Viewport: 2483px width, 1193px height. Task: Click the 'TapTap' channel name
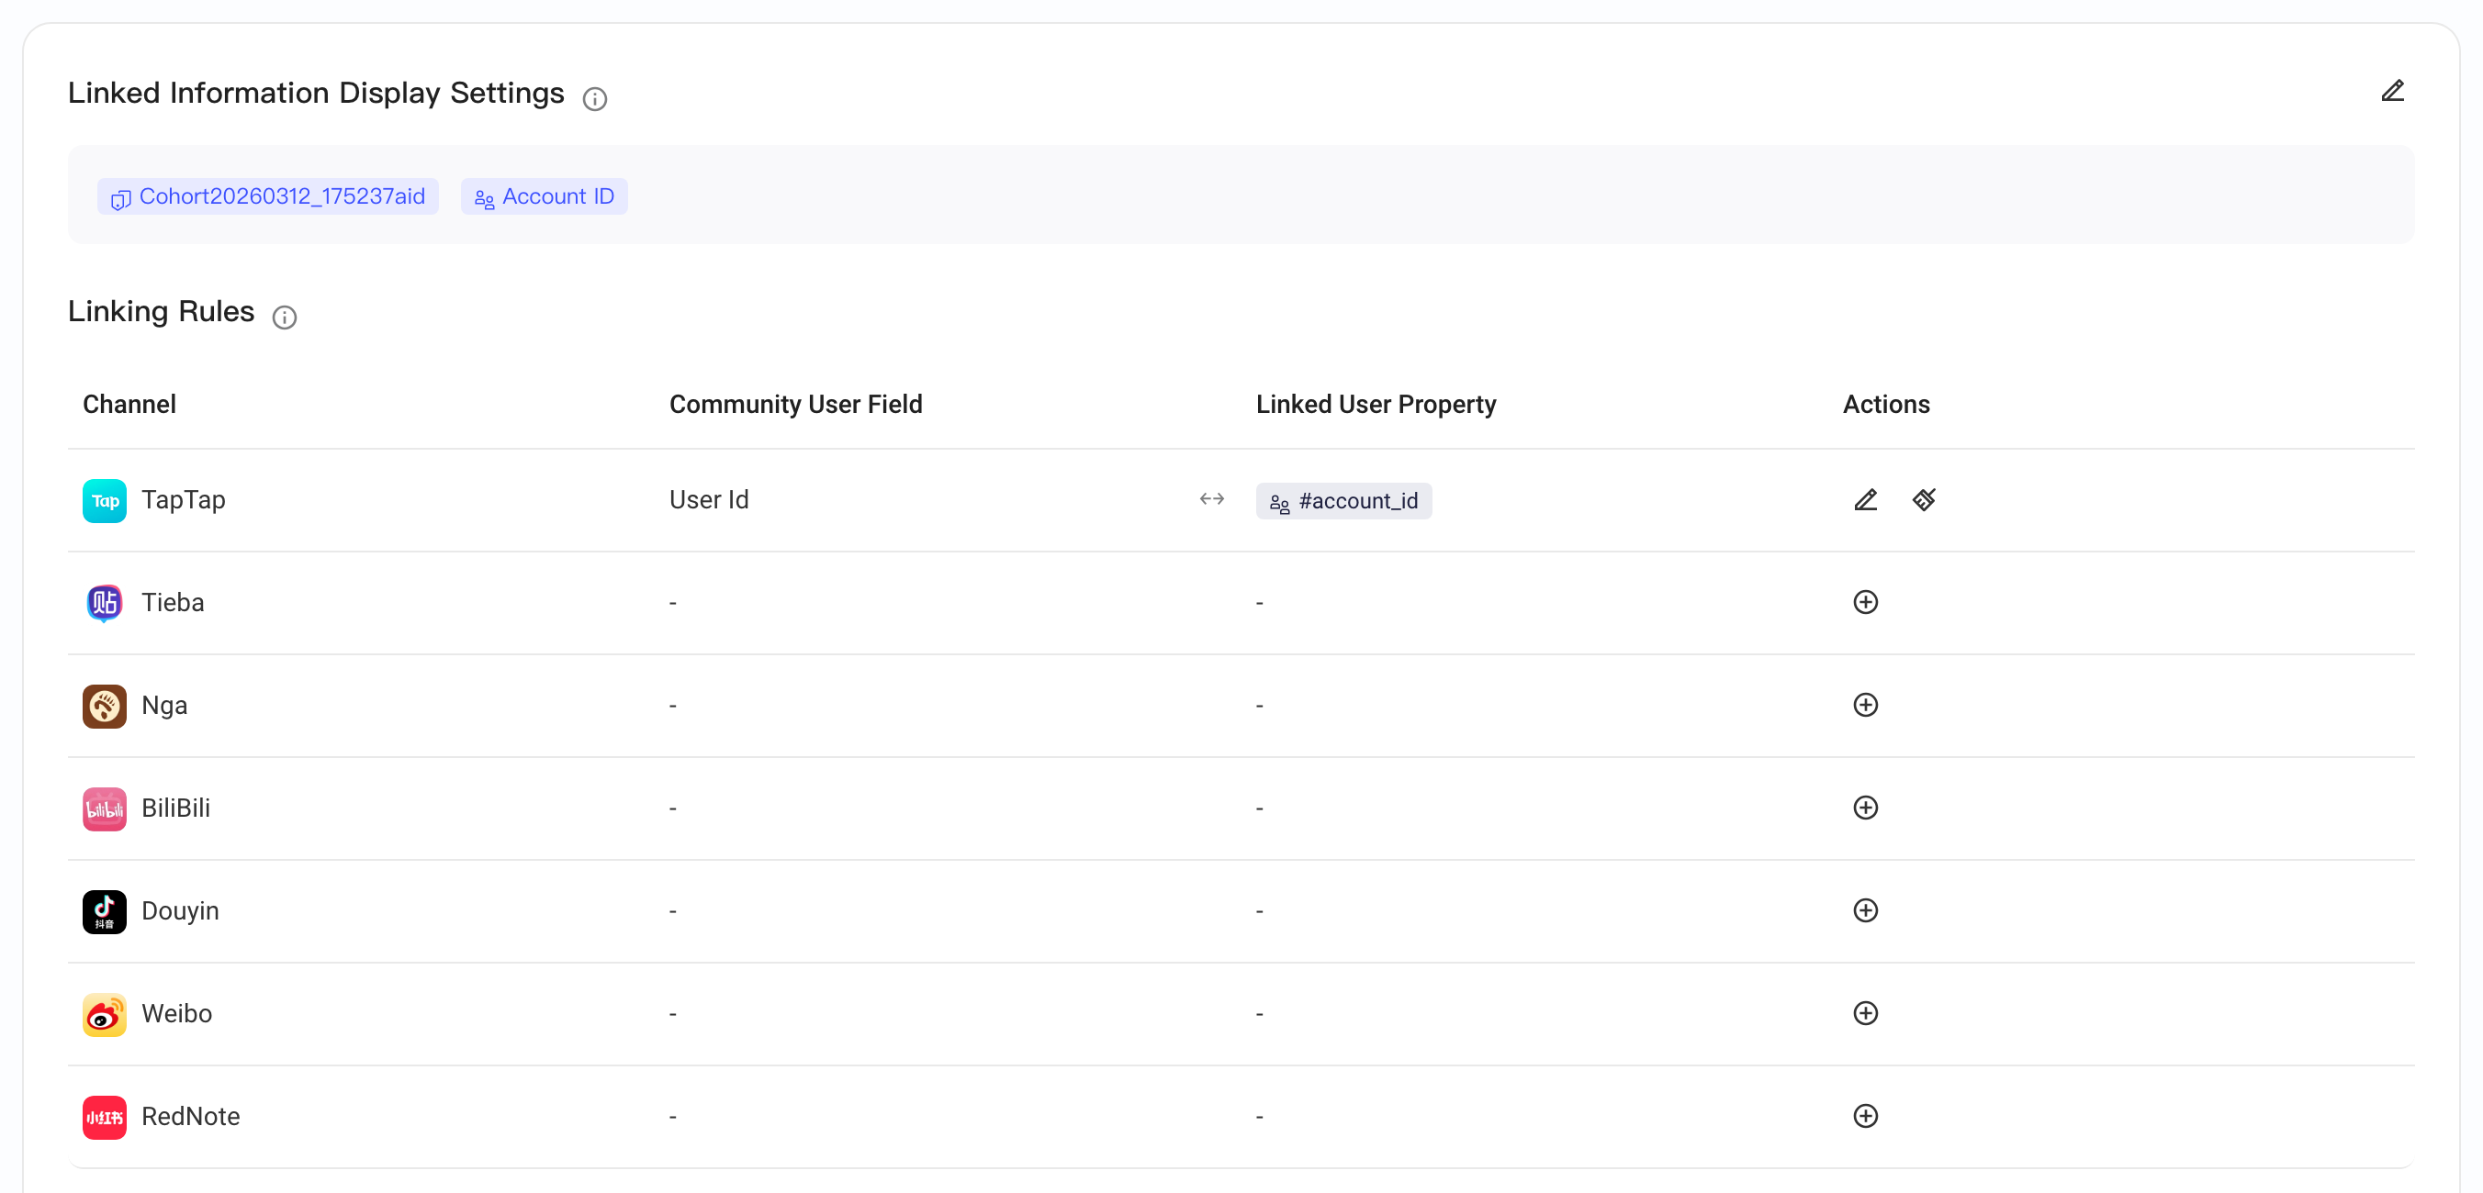pyautogui.click(x=183, y=500)
